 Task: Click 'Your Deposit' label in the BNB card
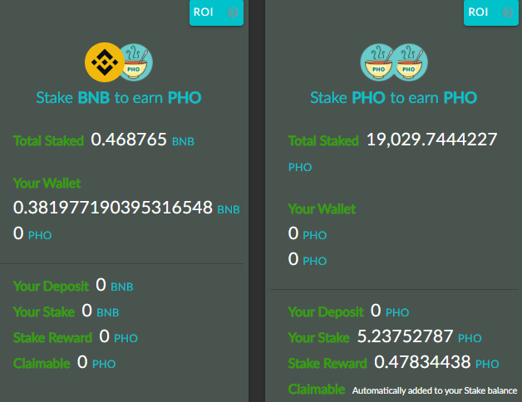tap(51, 287)
